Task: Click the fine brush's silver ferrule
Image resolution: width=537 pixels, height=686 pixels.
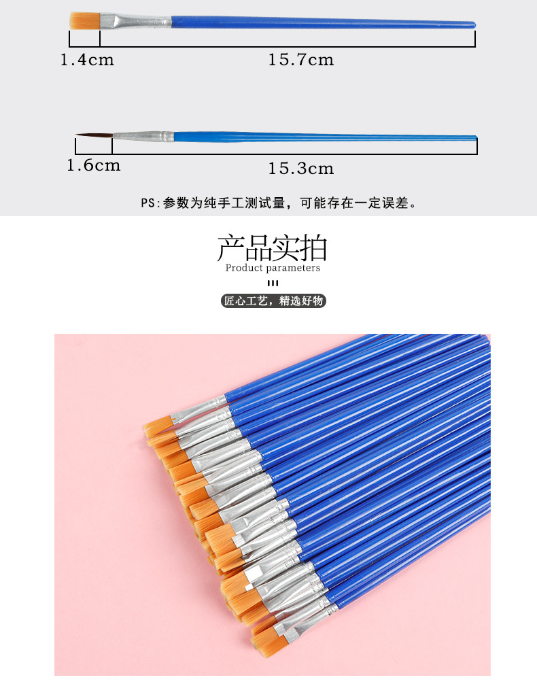Action: click(x=143, y=137)
